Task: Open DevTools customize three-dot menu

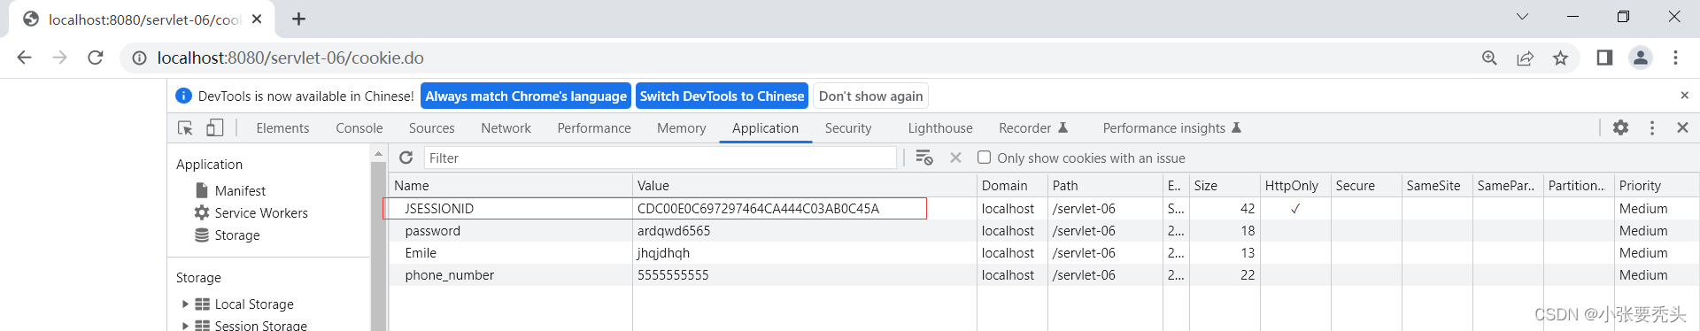Action: [1652, 127]
